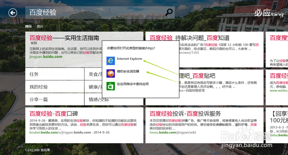
Task: Choose Internet Explorer to open the link
Action: pyautogui.click(x=130, y=59)
